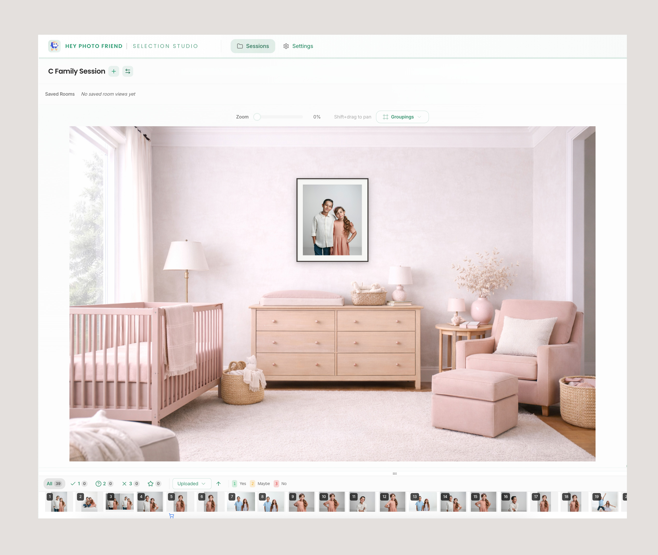Screen dimensions: 658x555
Task: Select the X (No) filter icon
Action: coord(125,483)
